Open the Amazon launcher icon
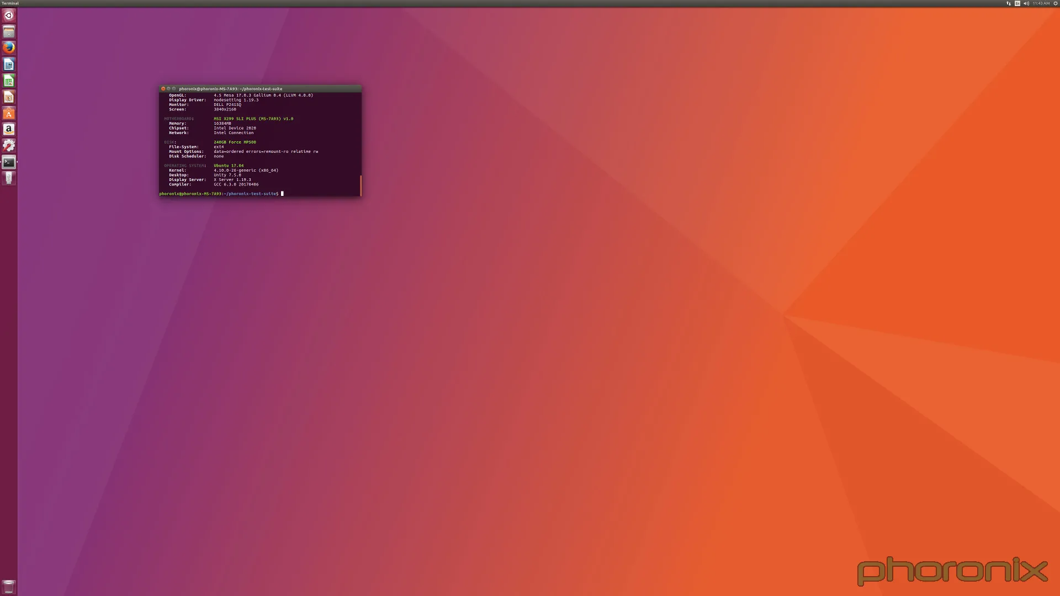1060x596 pixels. [8, 129]
